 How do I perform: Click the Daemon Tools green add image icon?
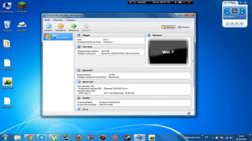click(237, 23)
